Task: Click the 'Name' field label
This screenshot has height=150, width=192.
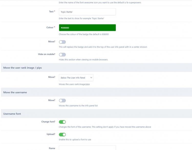Action: coord(52,148)
